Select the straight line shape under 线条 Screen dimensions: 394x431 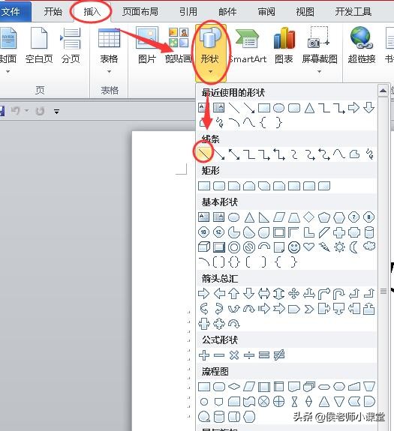(204, 154)
